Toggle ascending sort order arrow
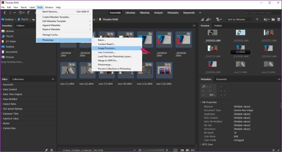This screenshot has width=282, height=152. tap(257, 19)
